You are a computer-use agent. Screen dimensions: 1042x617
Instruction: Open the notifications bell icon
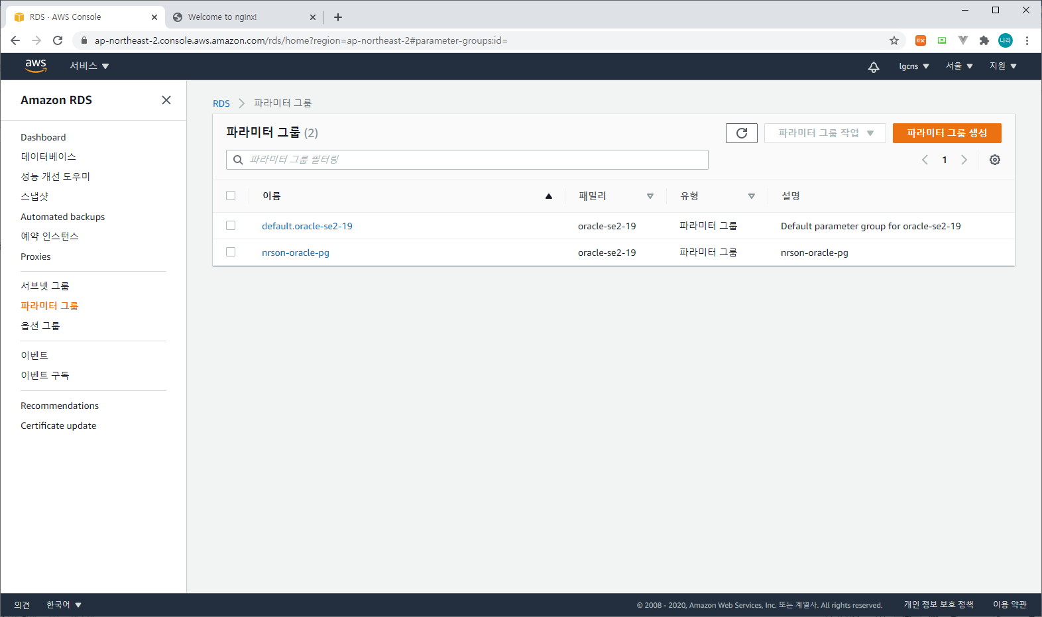pos(874,66)
